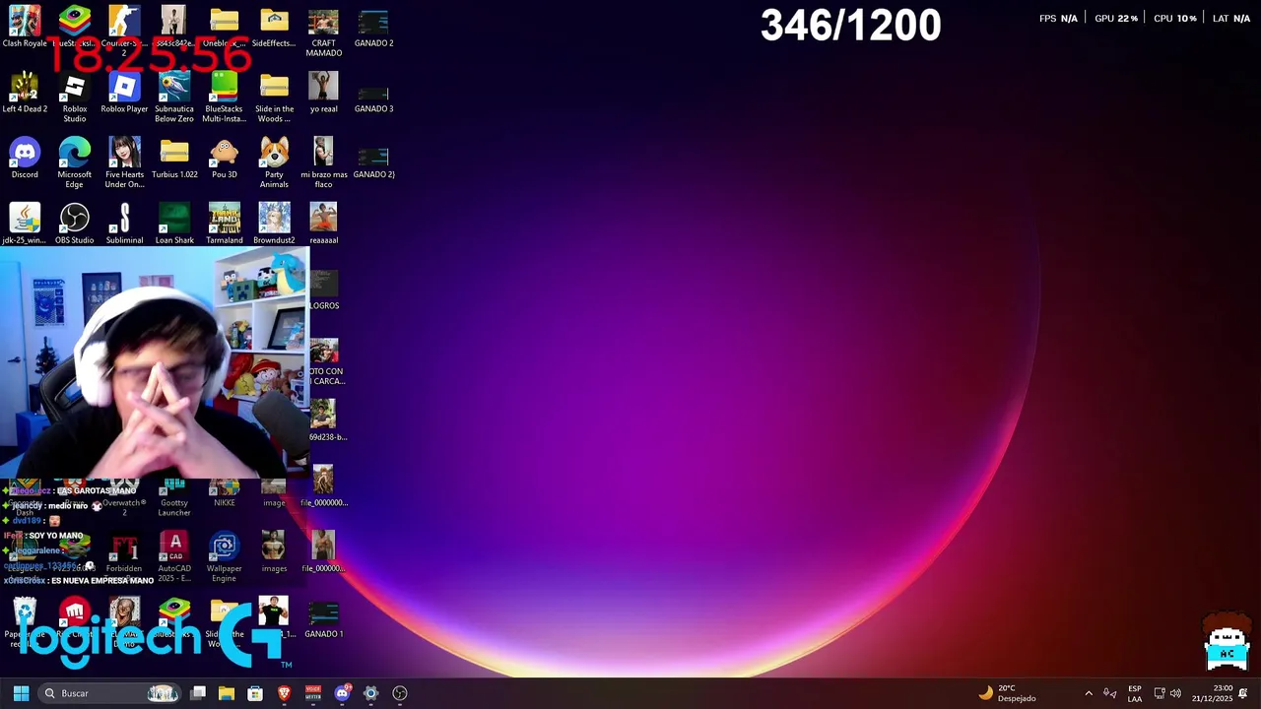1261x709 pixels.
Task: Open the GANADO 1 desktop file
Action: (323, 618)
